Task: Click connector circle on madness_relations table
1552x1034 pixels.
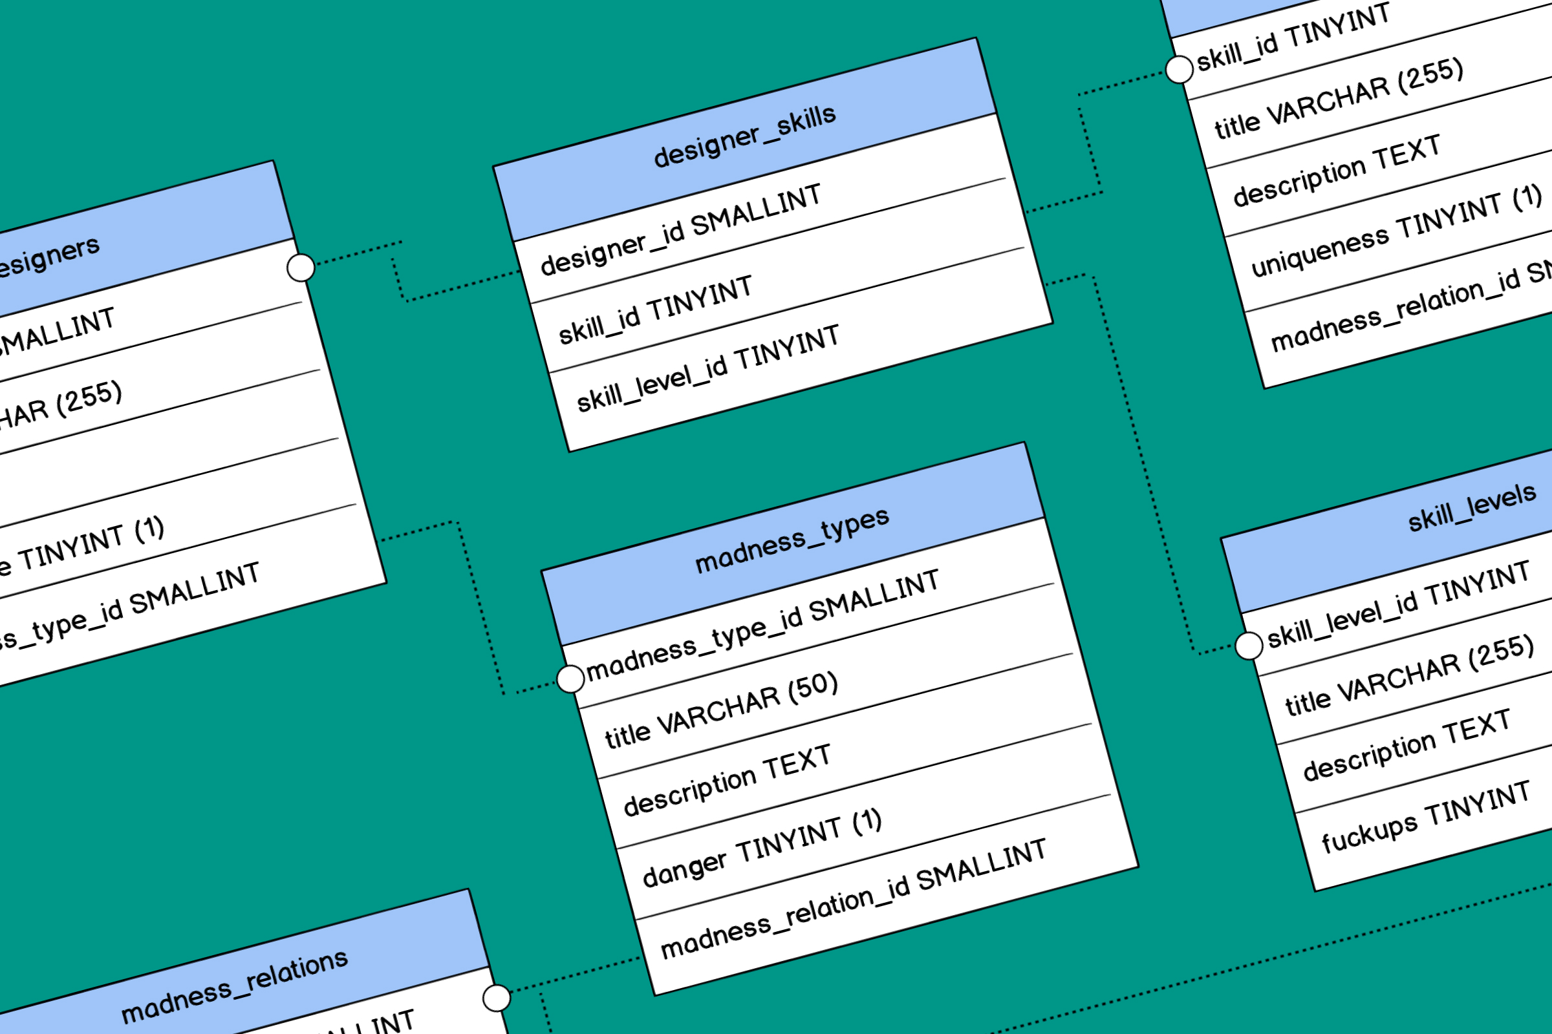Action: [497, 998]
